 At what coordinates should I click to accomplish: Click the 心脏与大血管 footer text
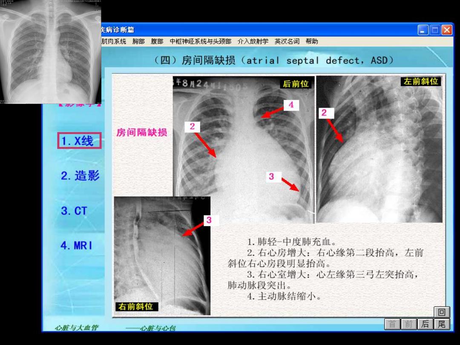(77, 328)
